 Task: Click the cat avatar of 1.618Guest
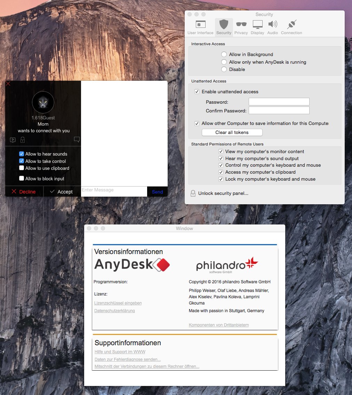pyautogui.click(x=43, y=102)
